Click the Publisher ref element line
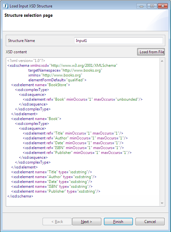 point(77,153)
